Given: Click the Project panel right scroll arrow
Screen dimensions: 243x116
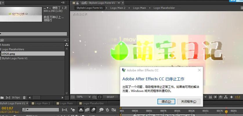Looking at the screenshot, I should pos(62,97).
